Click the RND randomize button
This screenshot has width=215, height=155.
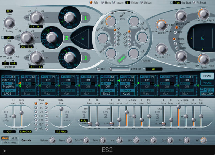point(98,69)
